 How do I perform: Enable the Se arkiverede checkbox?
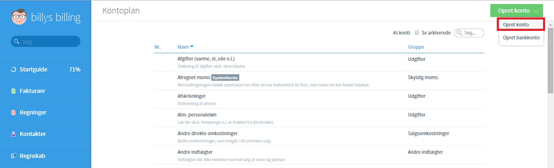click(417, 32)
